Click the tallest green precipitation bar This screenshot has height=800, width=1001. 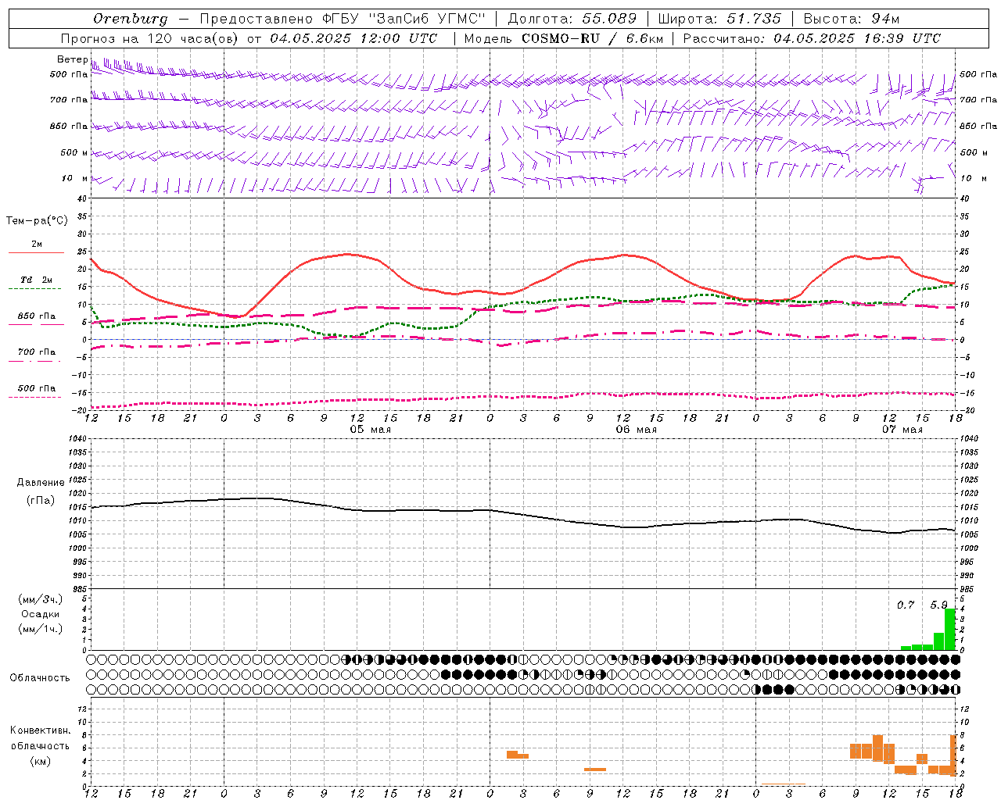coord(950,629)
